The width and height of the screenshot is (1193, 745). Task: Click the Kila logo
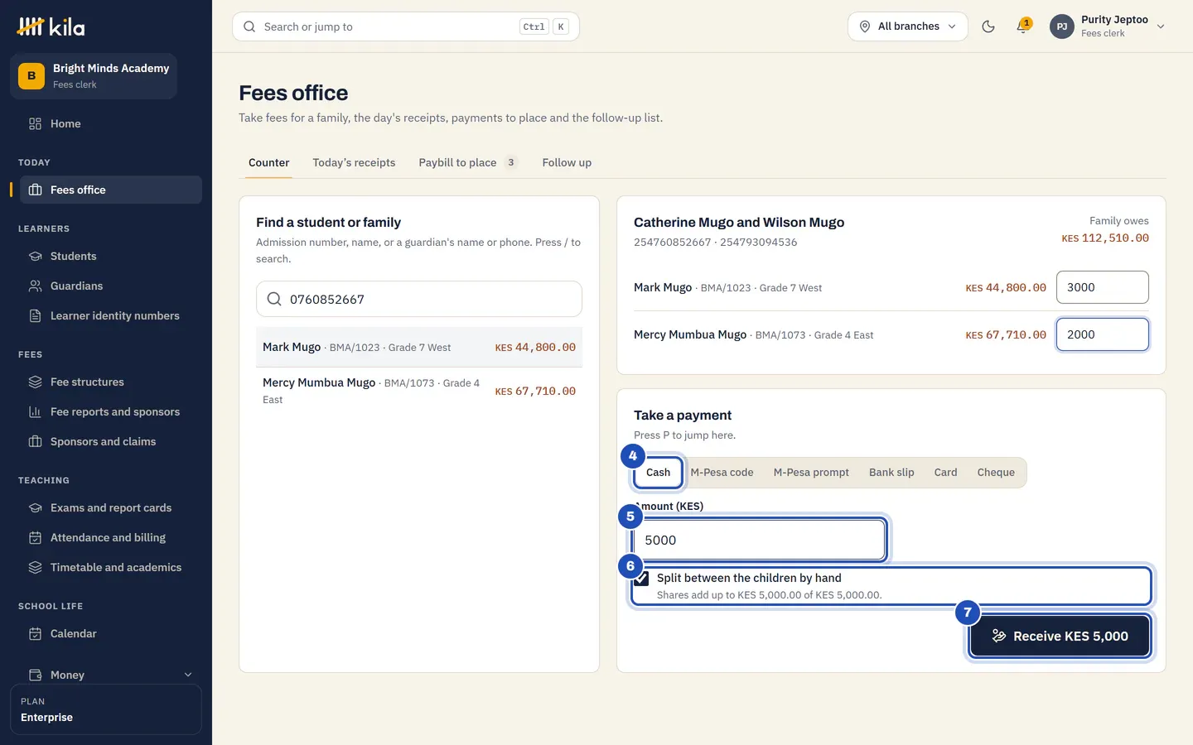tap(51, 26)
